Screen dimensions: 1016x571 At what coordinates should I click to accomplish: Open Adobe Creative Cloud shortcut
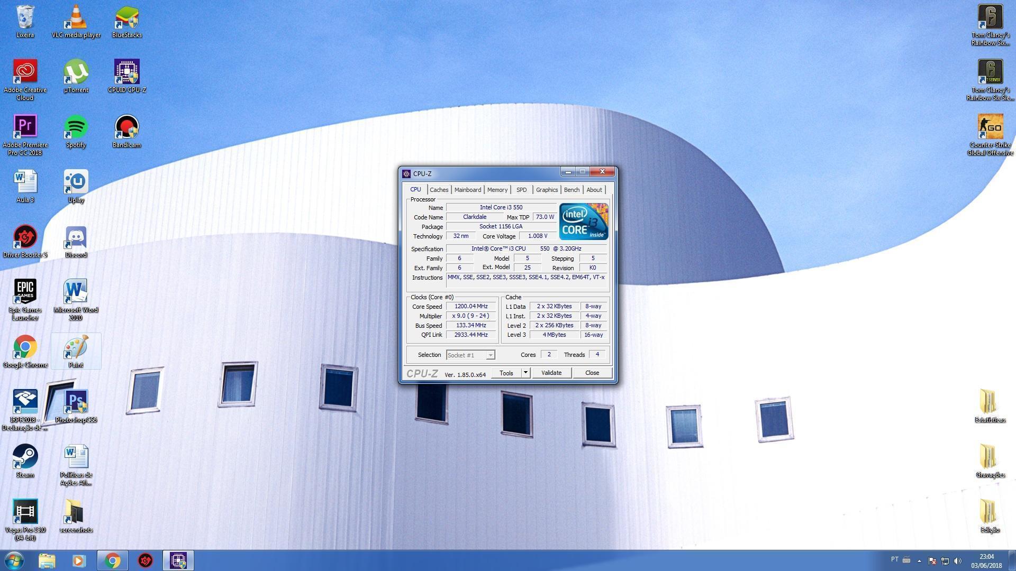click(x=25, y=79)
